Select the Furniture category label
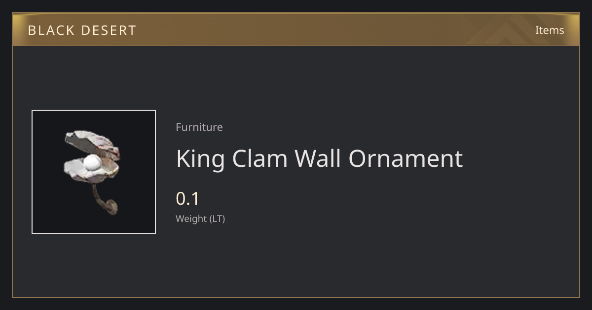This screenshot has width=592, height=310. (199, 127)
